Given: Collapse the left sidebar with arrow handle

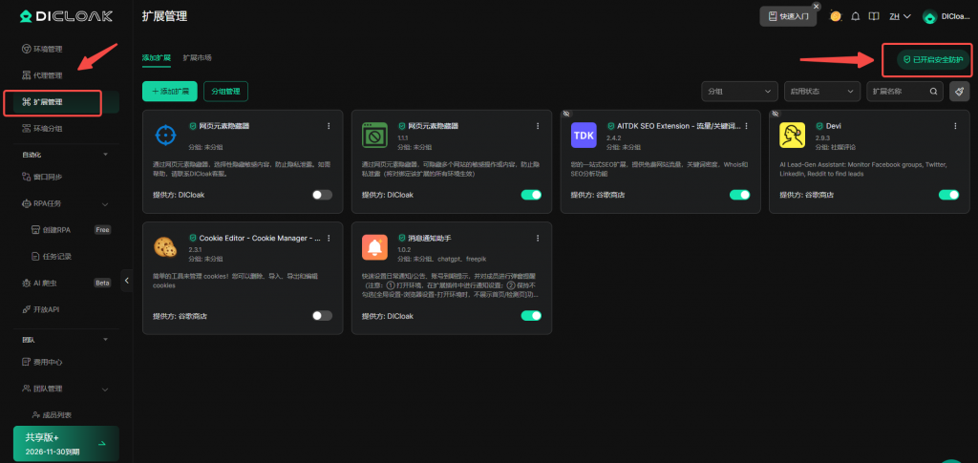Looking at the screenshot, I should [127, 280].
